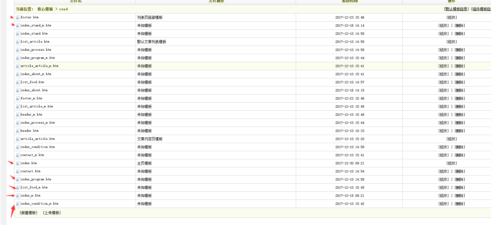491x225 pixels.
Task: Delete index_m.htm via 删除
Action: [460, 196]
